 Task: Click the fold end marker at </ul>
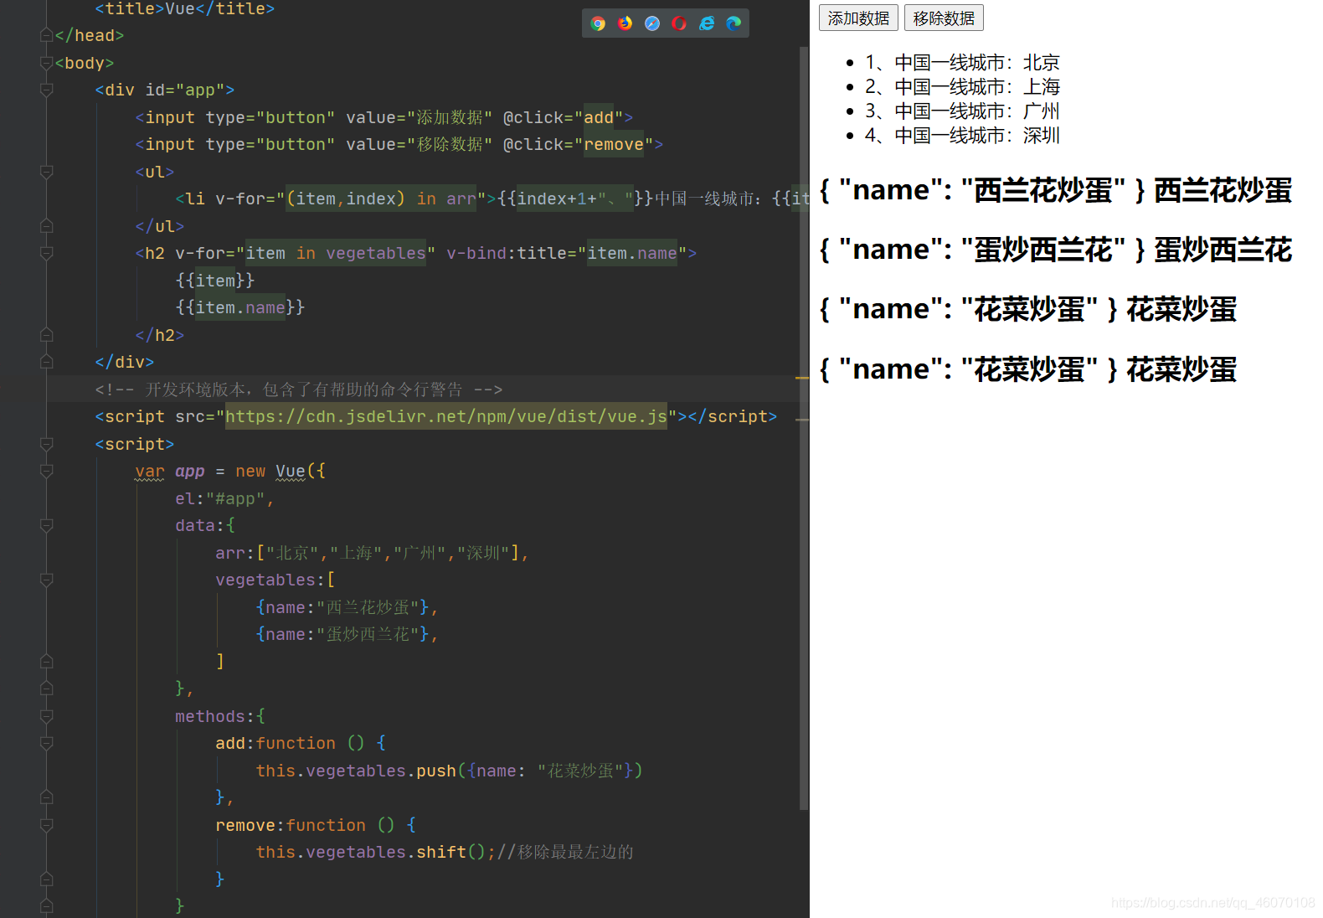(x=47, y=226)
